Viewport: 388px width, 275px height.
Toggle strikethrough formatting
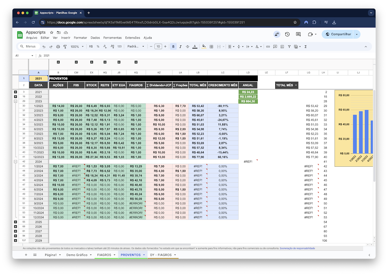(187, 47)
